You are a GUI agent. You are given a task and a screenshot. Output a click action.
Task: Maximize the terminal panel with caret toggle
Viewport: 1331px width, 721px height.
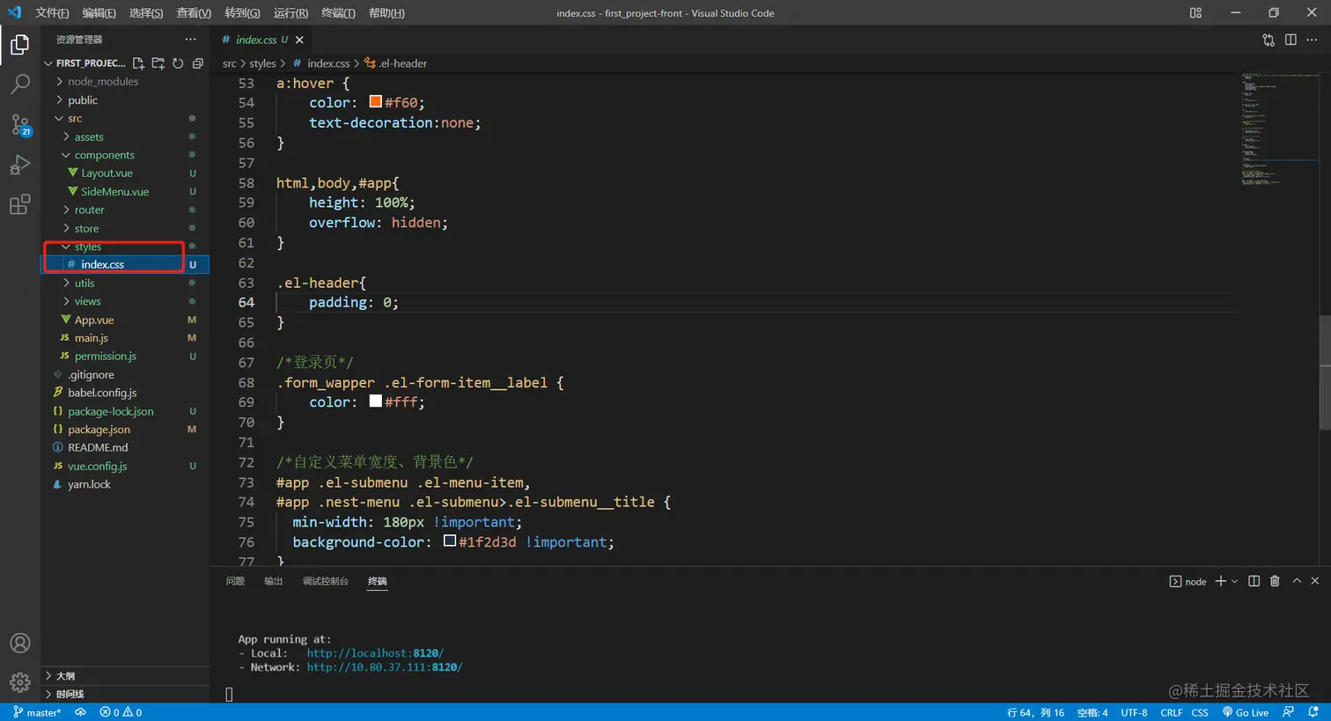click(x=1297, y=581)
